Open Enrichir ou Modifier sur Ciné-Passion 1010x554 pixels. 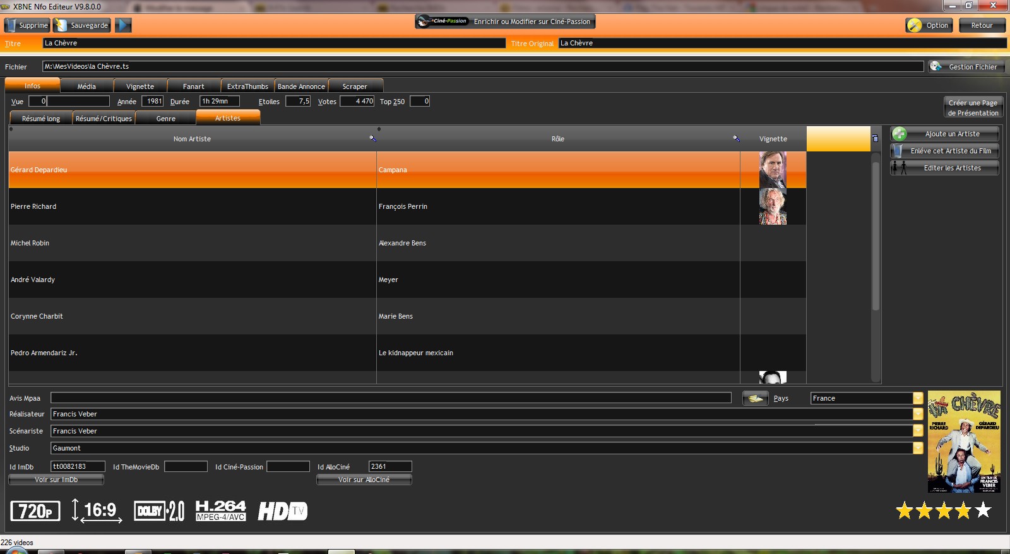505,21
